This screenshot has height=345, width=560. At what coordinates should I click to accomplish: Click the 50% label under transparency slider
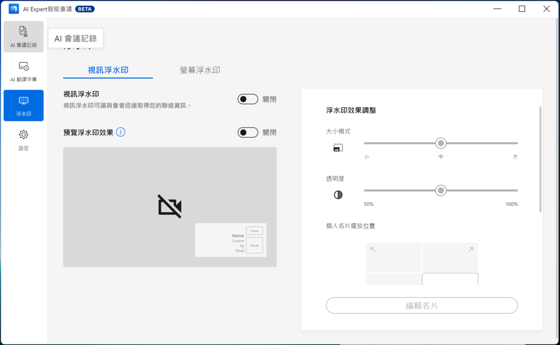pyautogui.click(x=369, y=204)
